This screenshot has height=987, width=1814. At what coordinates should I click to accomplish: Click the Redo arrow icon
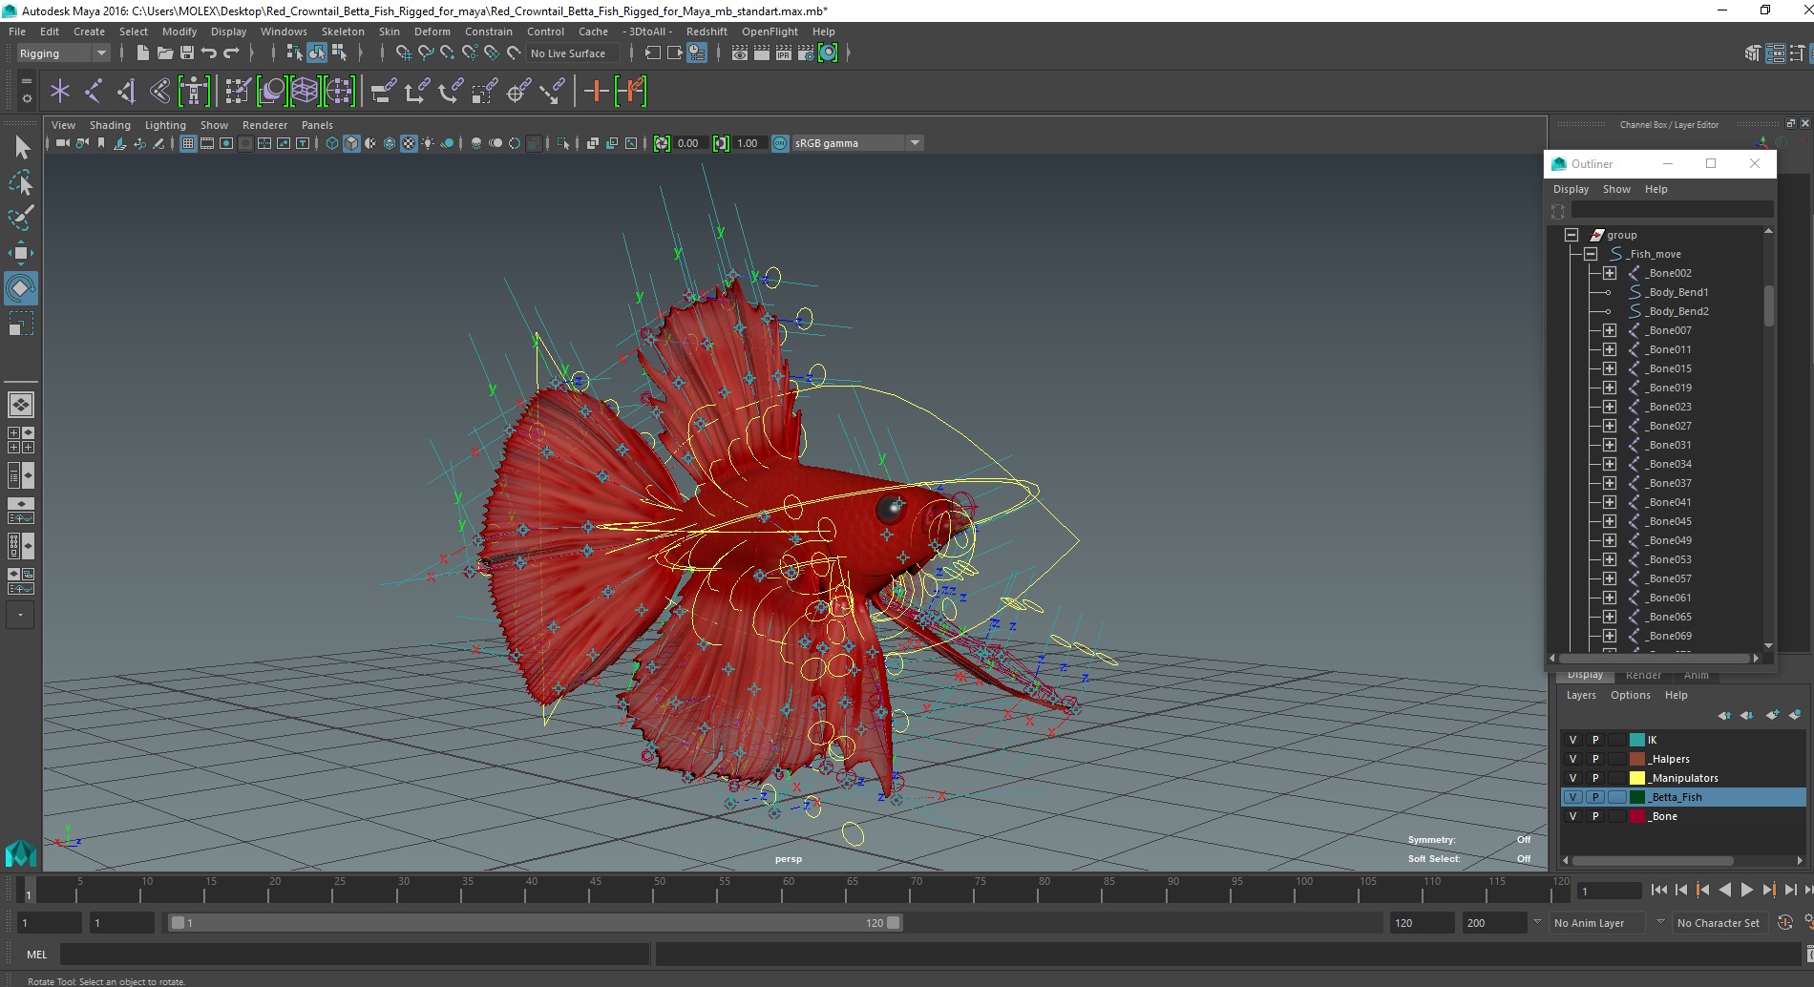pos(231,53)
